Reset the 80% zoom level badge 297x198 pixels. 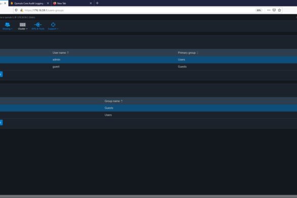point(258,10)
